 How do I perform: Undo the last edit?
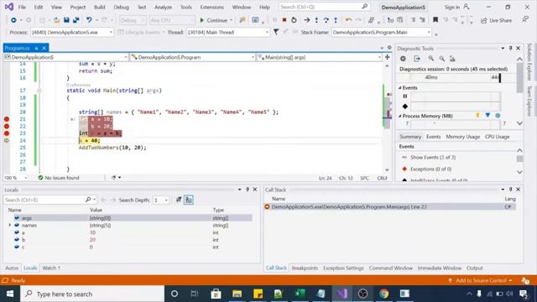tap(89, 20)
